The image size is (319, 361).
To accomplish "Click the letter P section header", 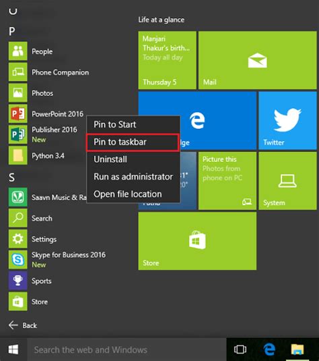I will point(12,31).
